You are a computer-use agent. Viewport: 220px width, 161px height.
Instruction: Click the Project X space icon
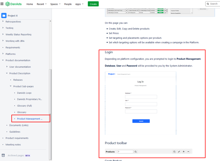pyautogui.click(x=4, y=16)
